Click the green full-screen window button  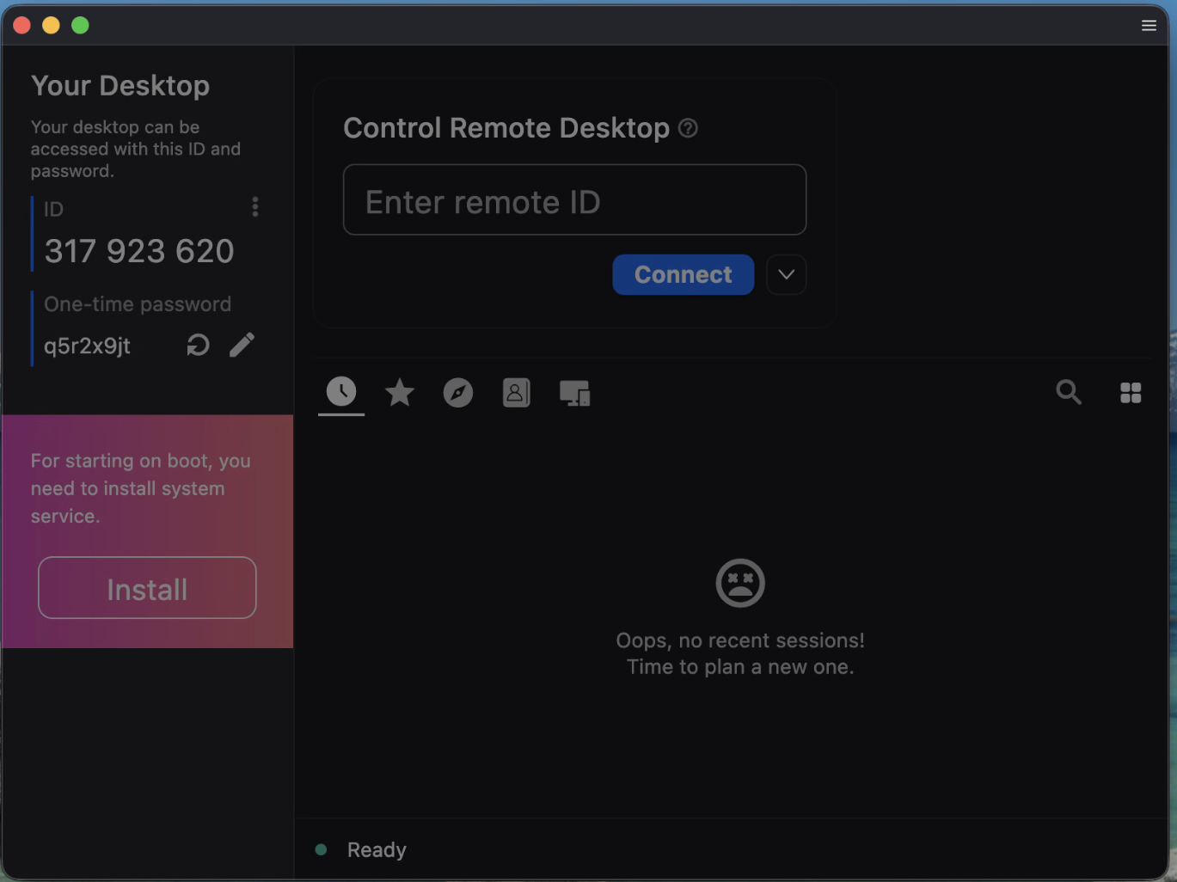[x=80, y=25]
